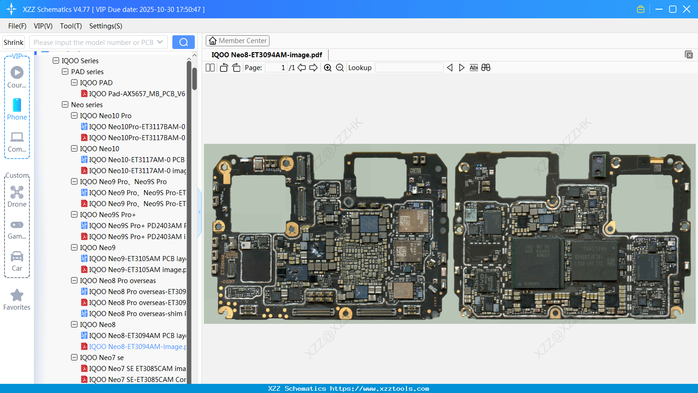Go to next page with forward arrow
The width and height of the screenshot is (698, 393).
click(x=313, y=67)
